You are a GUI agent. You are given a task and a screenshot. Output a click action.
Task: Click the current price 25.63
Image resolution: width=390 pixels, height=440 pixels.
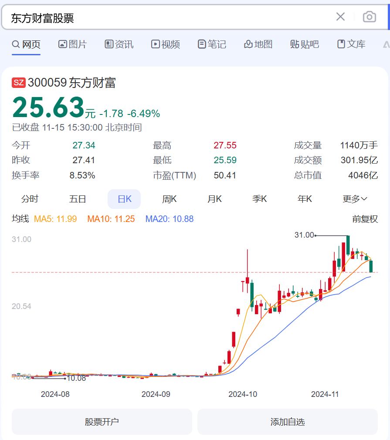point(48,107)
